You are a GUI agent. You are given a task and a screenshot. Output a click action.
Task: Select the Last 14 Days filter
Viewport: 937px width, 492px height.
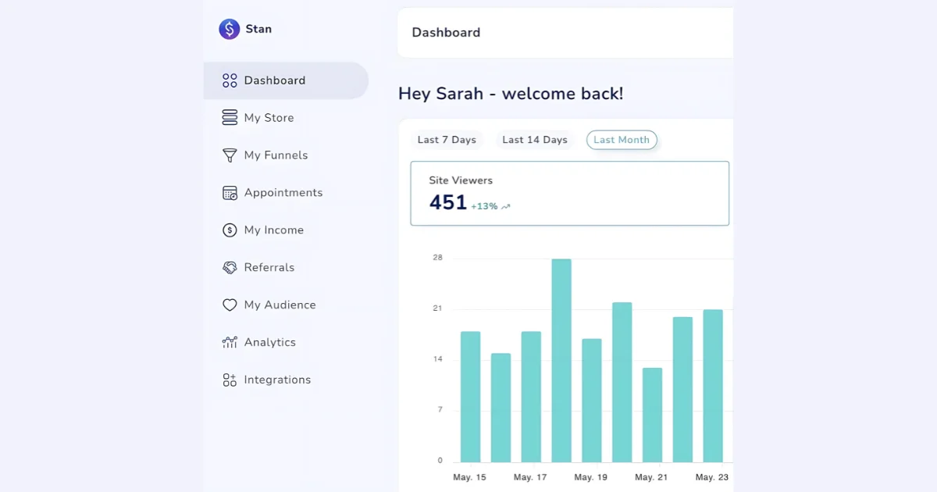(x=535, y=140)
